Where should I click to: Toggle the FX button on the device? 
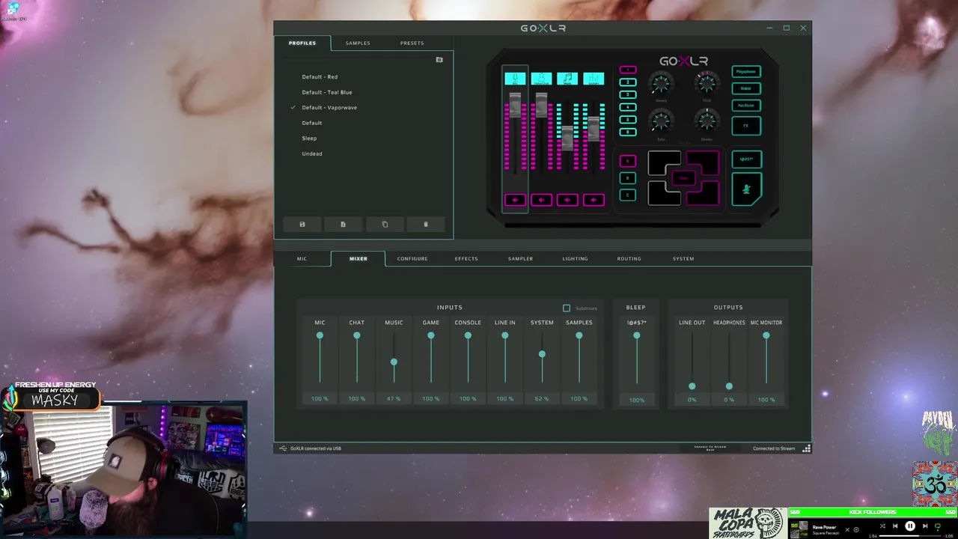746,126
